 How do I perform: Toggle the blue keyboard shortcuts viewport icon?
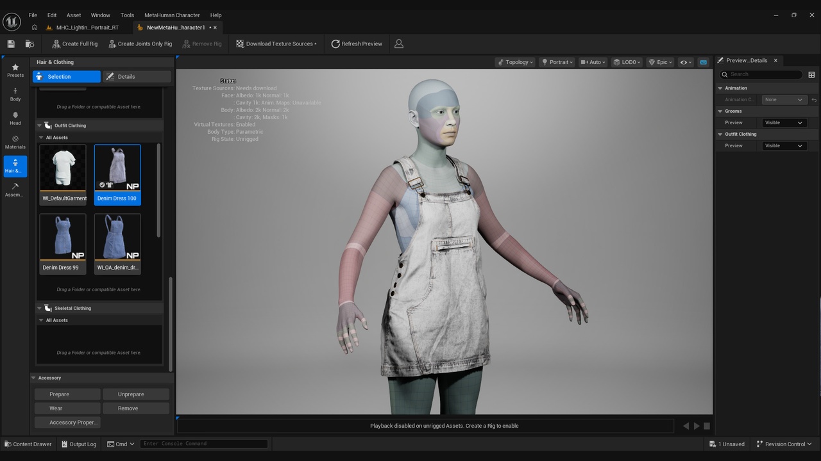703,62
